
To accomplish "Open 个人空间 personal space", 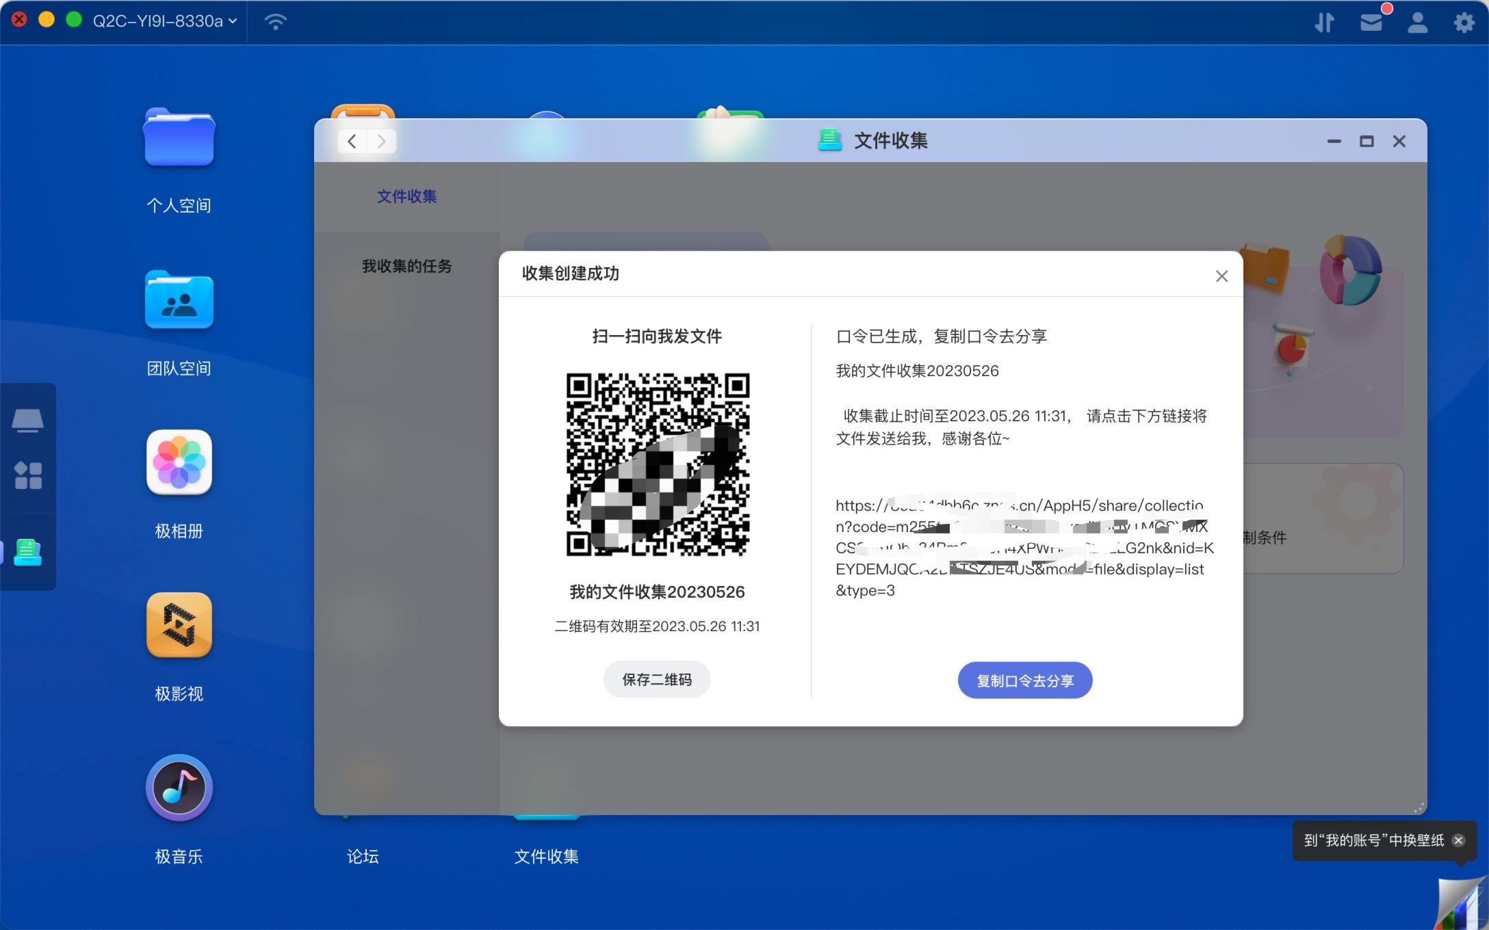I will pyautogui.click(x=179, y=138).
